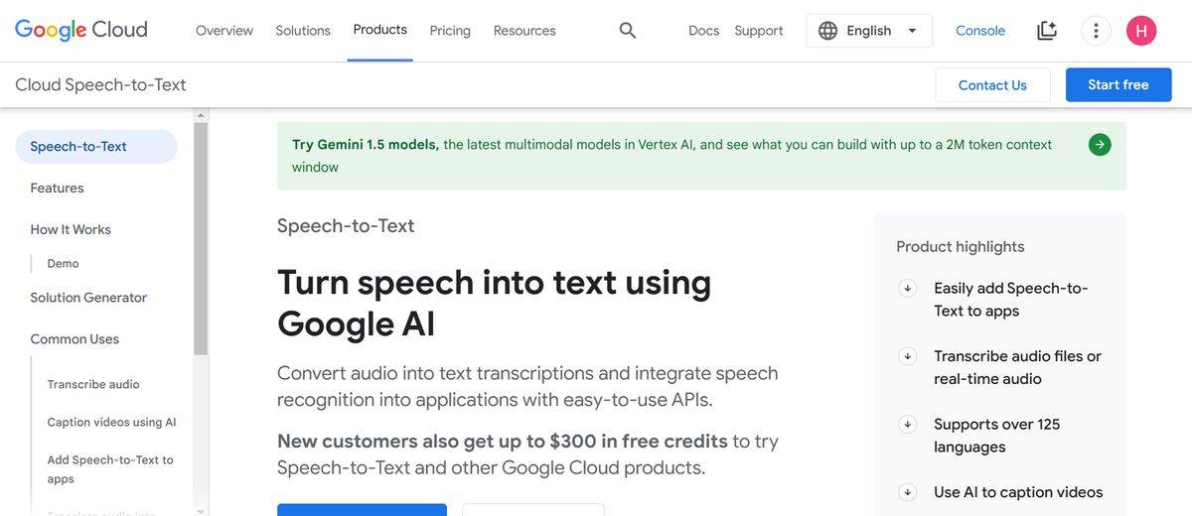Screen dimensions: 1192x516
Task: Select How It Works in the sidebar
Action: [71, 229]
